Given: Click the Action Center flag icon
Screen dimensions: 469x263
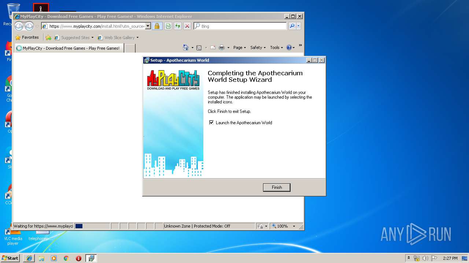Looking at the screenshot, I should pyautogui.click(x=434, y=258).
